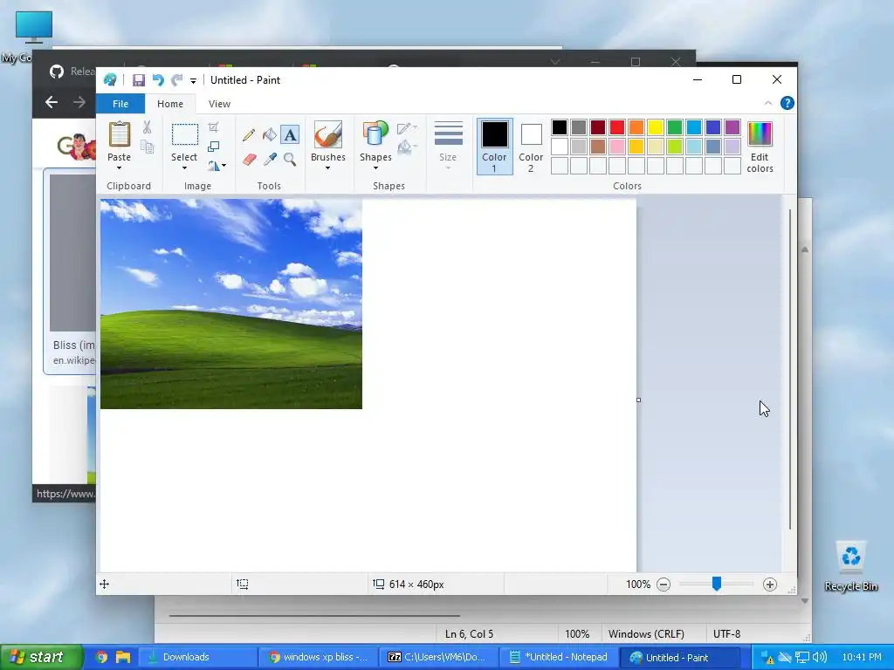Click the Save icon in quick access toolbar
Viewport: 894px width, 670px height.
pyautogui.click(x=139, y=80)
